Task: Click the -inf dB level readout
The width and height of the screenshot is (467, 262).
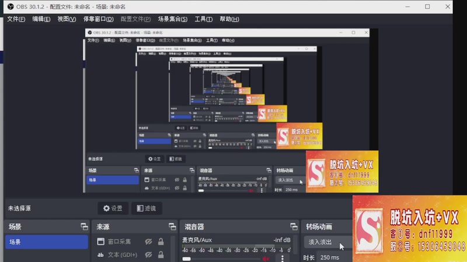Action: tap(282, 240)
